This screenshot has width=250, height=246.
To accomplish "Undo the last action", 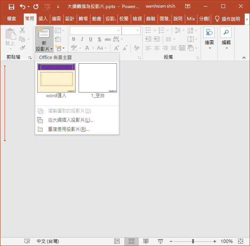I will coord(23,7).
